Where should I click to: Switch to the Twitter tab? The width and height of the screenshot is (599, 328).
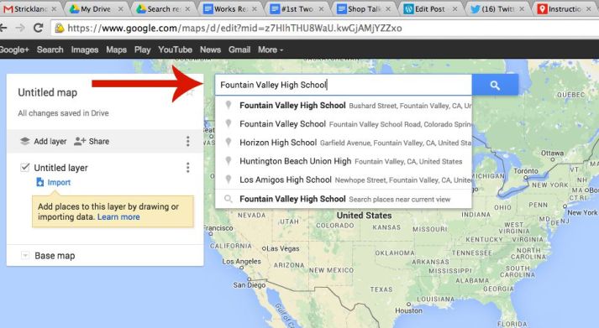click(x=497, y=8)
